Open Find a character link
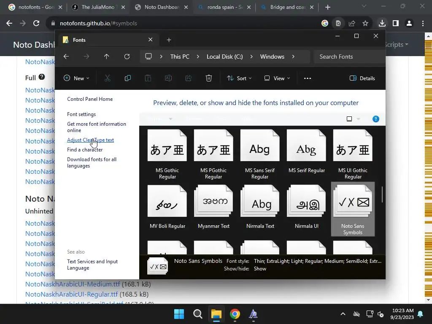Image resolution: width=432 pixels, height=324 pixels. [x=85, y=150]
